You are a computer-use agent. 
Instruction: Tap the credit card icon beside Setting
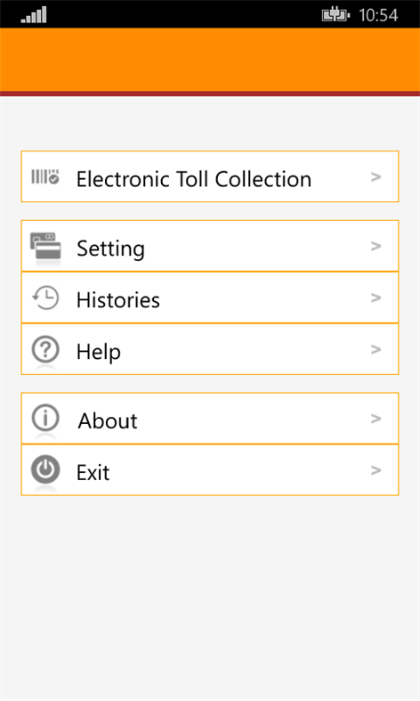click(45, 246)
